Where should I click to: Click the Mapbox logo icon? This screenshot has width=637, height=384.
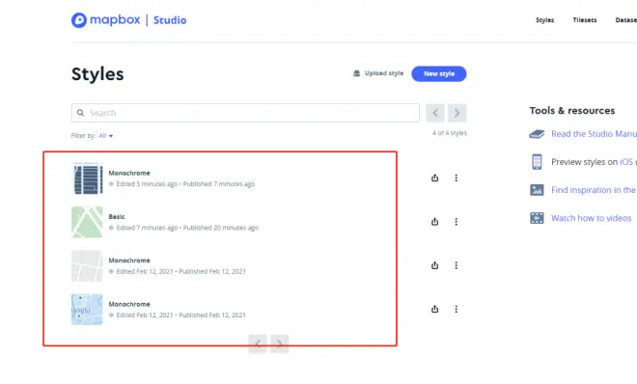79,20
